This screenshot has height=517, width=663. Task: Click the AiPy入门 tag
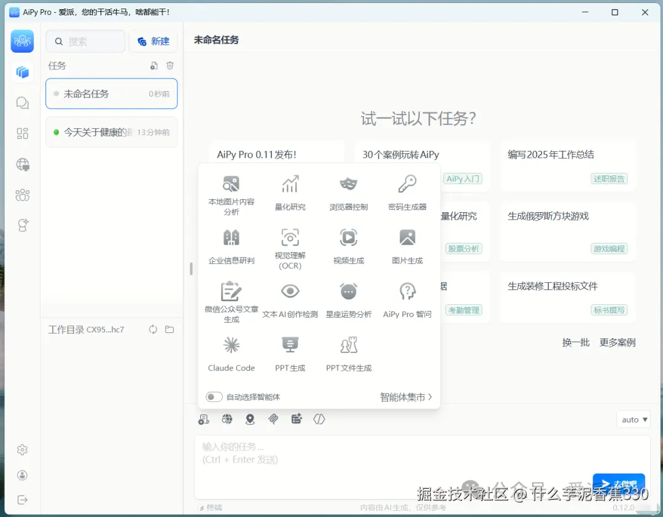(463, 178)
